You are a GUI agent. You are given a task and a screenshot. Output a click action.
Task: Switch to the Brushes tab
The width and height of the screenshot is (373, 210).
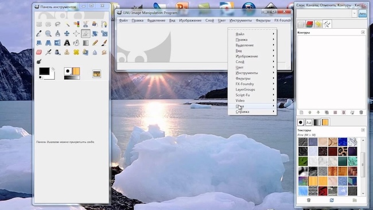click(301, 122)
